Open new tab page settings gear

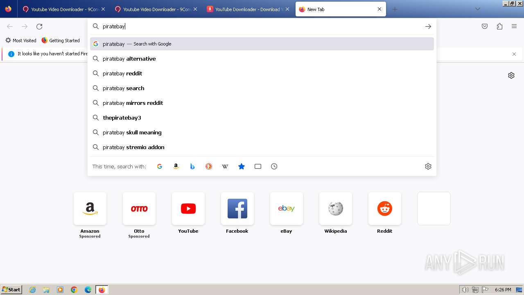tap(511, 75)
